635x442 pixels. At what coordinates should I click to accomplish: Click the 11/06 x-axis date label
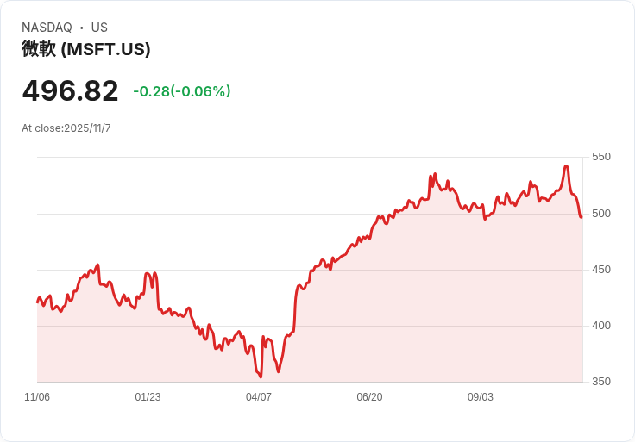(x=37, y=397)
